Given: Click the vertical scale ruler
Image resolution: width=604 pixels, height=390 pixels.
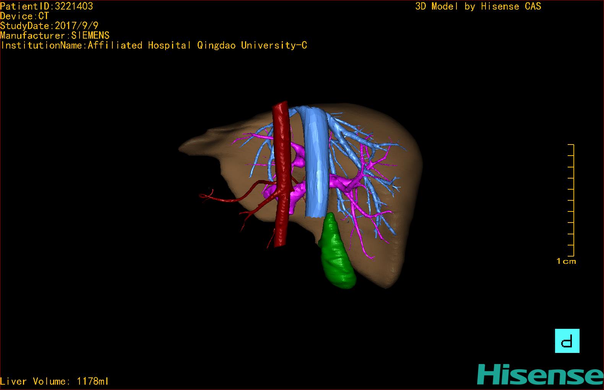Looking at the screenshot, I should coord(571,200).
